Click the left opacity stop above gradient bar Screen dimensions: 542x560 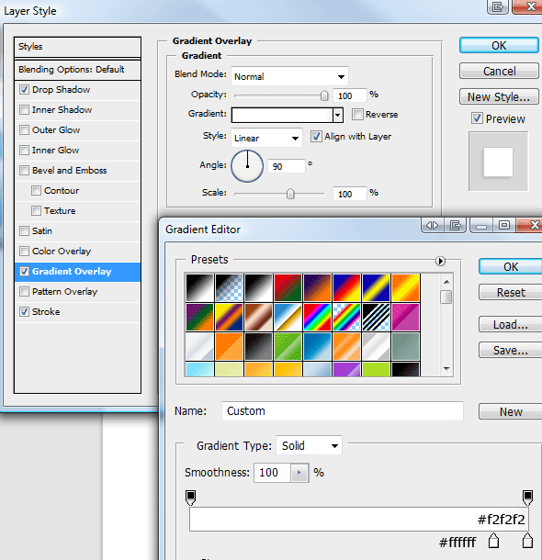coord(190,498)
